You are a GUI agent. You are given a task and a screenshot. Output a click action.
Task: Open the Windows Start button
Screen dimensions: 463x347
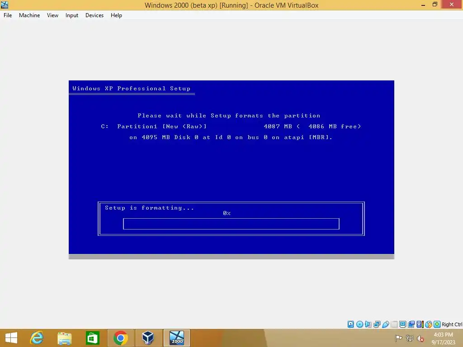click(11, 338)
